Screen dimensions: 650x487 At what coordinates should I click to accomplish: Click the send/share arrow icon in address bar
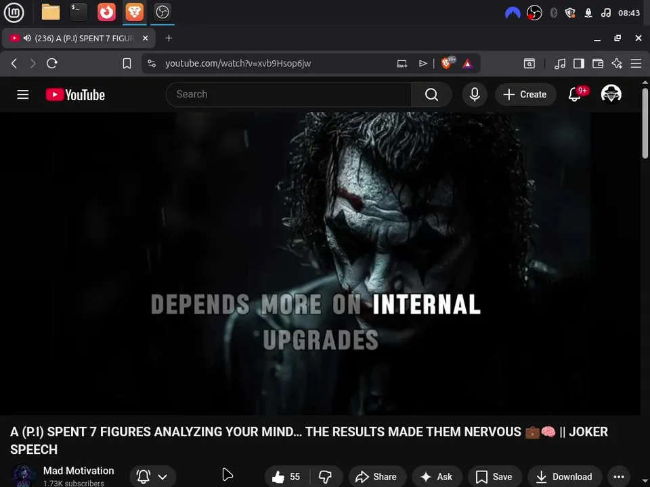click(422, 64)
